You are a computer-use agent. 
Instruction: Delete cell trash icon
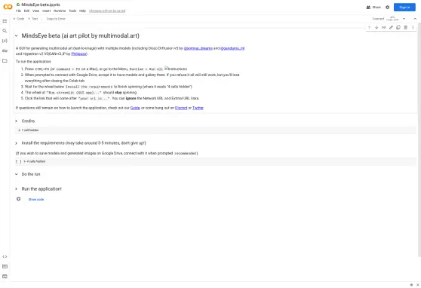click(406, 27)
